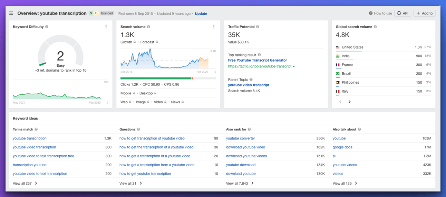Click the API button
This screenshot has width=446, height=197.
[x=403, y=13]
